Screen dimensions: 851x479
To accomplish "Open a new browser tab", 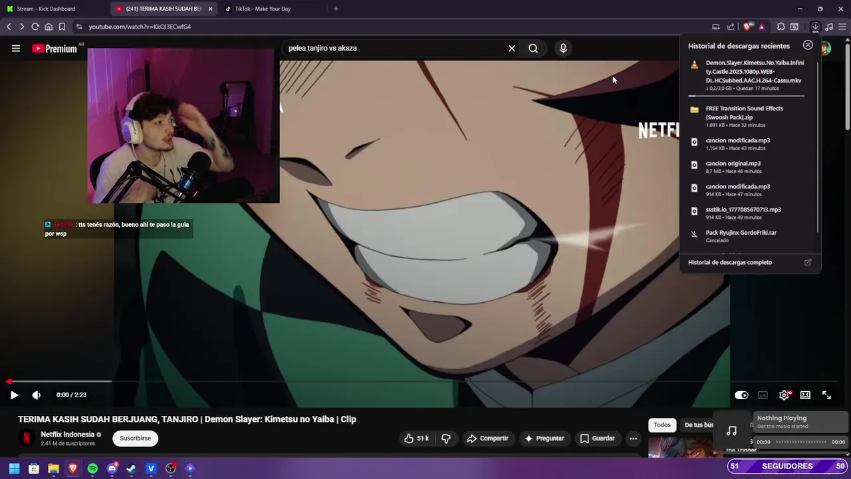I will coord(336,9).
